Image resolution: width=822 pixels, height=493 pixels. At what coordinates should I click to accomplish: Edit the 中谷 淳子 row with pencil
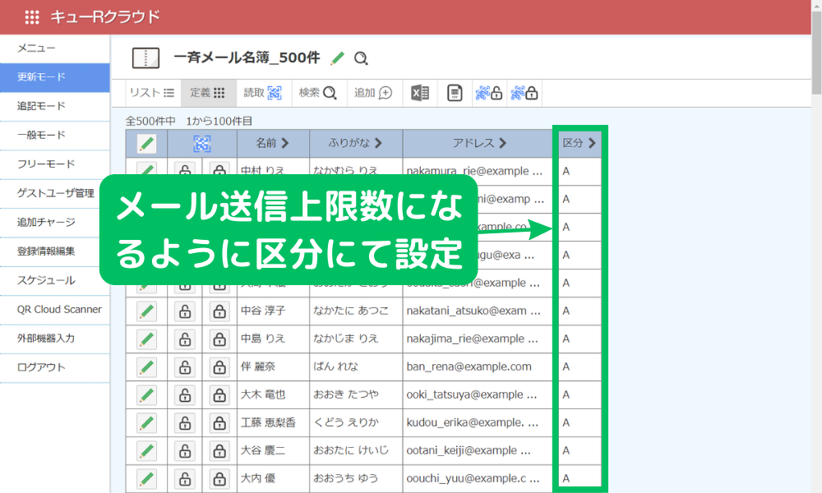coord(147,311)
